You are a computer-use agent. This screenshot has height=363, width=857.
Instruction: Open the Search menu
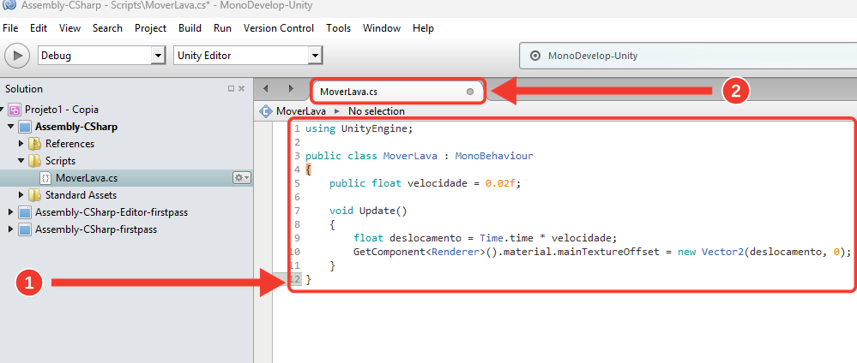pyautogui.click(x=107, y=28)
